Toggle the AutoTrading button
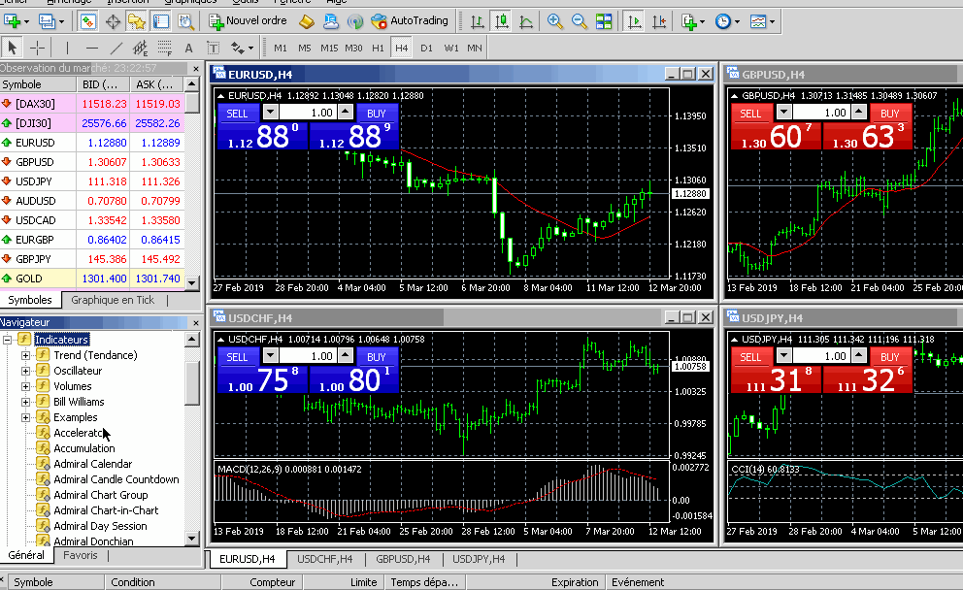 pos(410,21)
